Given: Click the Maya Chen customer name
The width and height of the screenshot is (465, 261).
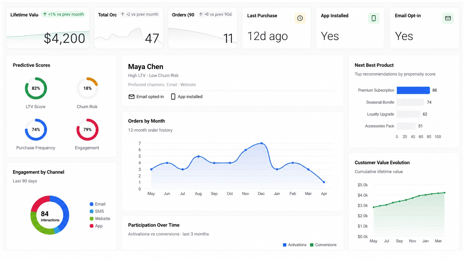Looking at the screenshot, I should [145, 67].
